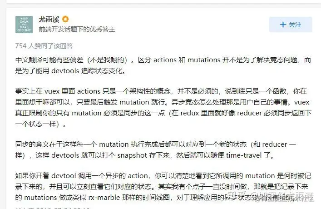Click 前端开发话题下的优秀答主 subtitle
321x209 pixels.
point(77,29)
